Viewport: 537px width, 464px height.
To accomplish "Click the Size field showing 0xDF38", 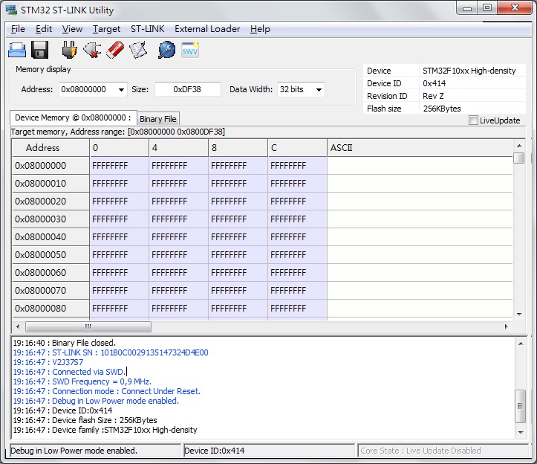I will click(x=187, y=89).
